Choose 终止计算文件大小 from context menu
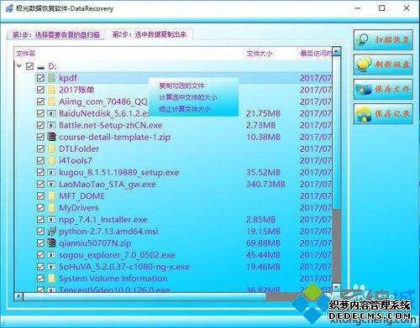The height and width of the screenshot is (328, 420). click(x=185, y=109)
